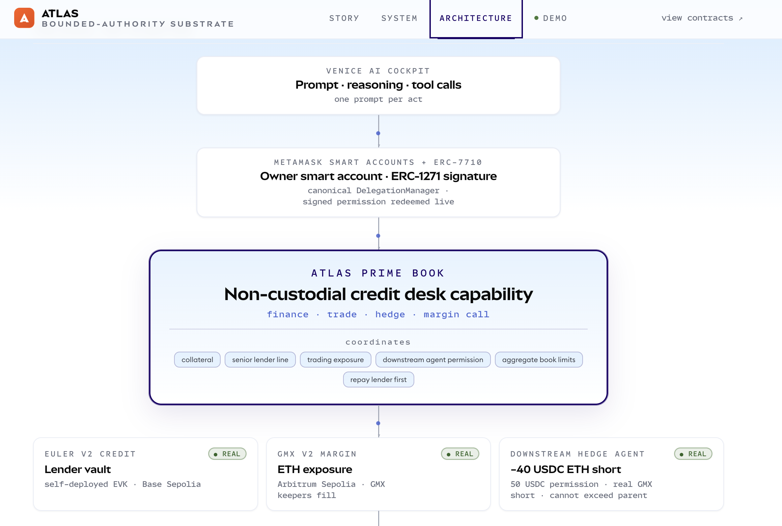The image size is (782, 526).
Task: Select the MetaMask Smart Accounts card
Action: 378,182
